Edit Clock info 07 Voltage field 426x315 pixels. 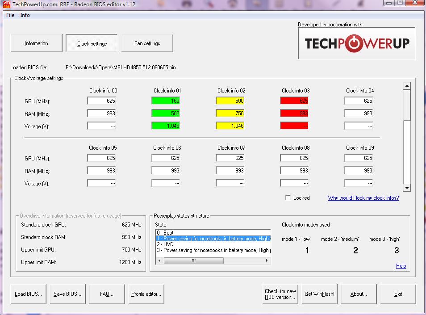[230, 183]
